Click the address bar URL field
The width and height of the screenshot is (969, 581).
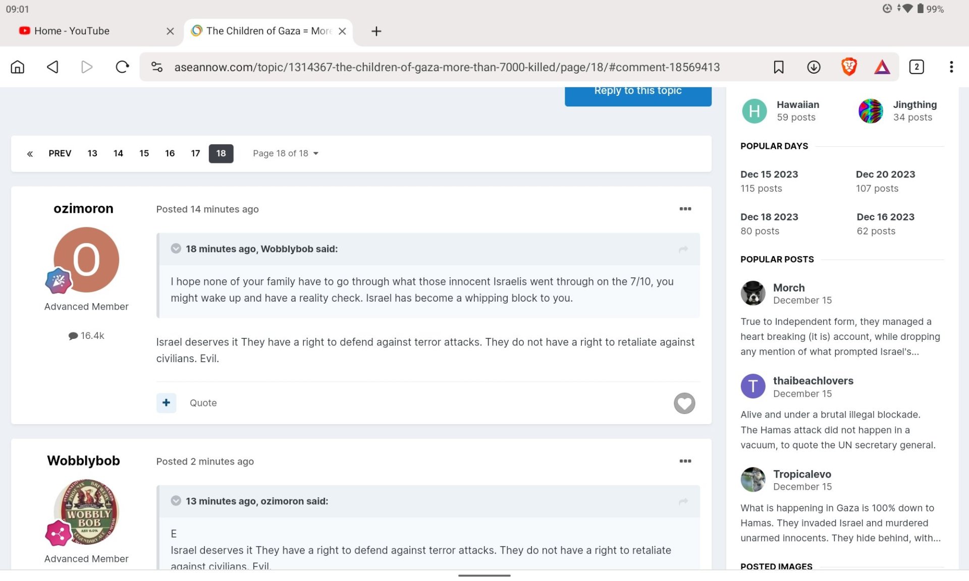(x=447, y=67)
